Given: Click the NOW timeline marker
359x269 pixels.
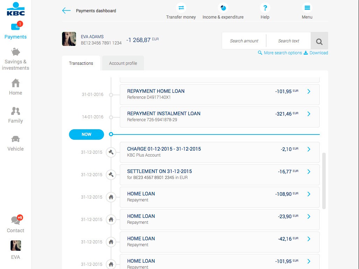Looking at the screenshot, I should click(87, 134).
